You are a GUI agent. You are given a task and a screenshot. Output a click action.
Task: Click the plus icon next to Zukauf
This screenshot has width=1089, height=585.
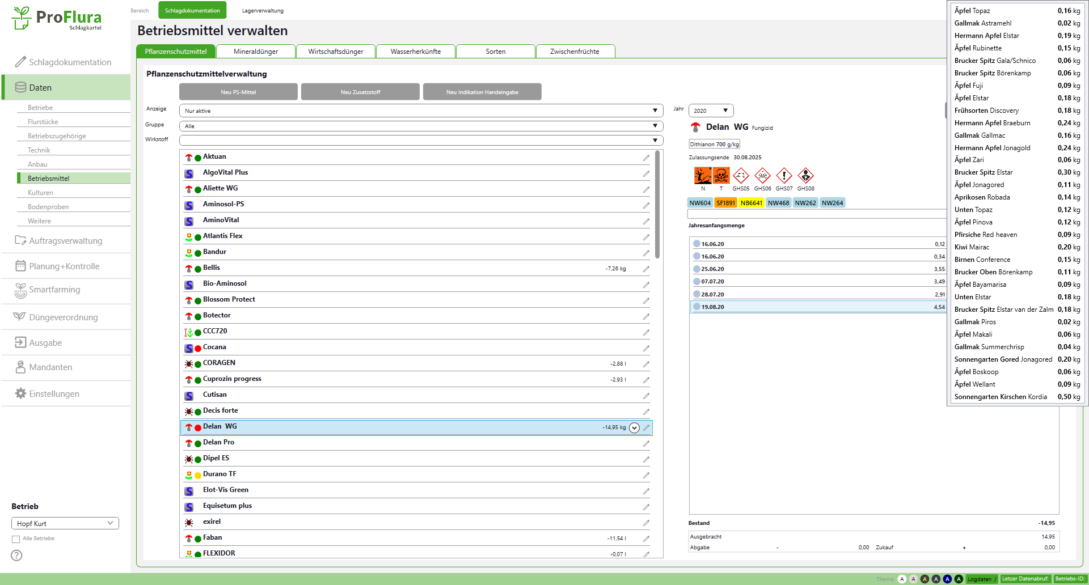coord(964,548)
